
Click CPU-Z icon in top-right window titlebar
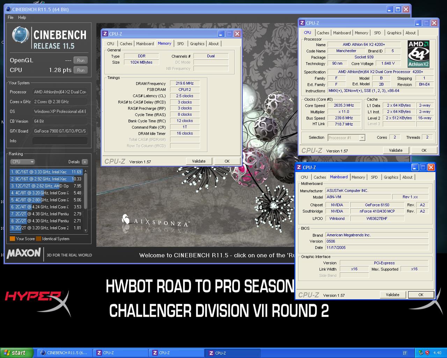point(302,23)
